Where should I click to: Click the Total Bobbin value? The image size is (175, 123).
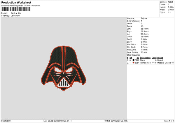coord(144,53)
